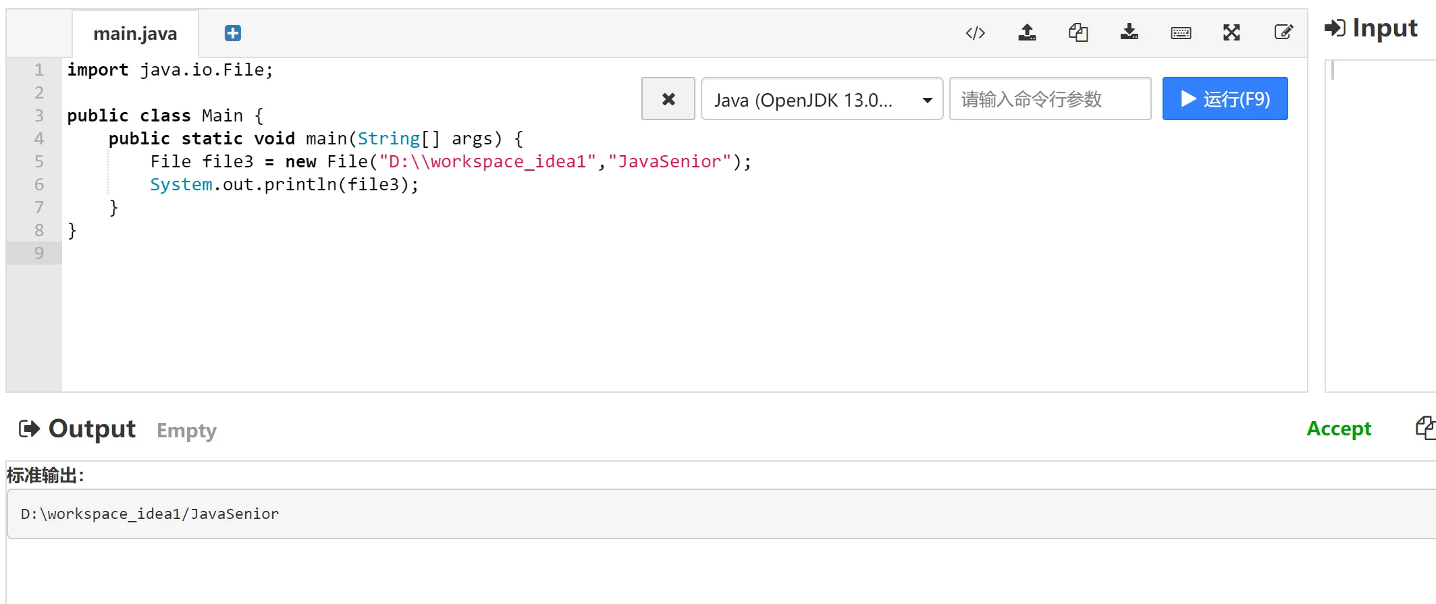Click the edit pencil icon
The image size is (1436, 604).
click(1283, 32)
